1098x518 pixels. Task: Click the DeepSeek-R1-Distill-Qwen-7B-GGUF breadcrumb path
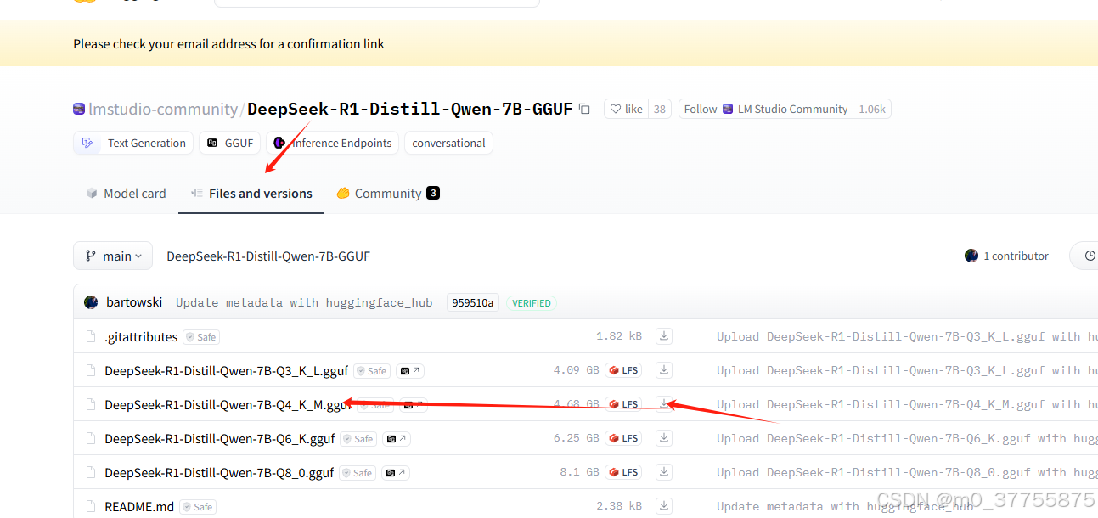point(268,256)
